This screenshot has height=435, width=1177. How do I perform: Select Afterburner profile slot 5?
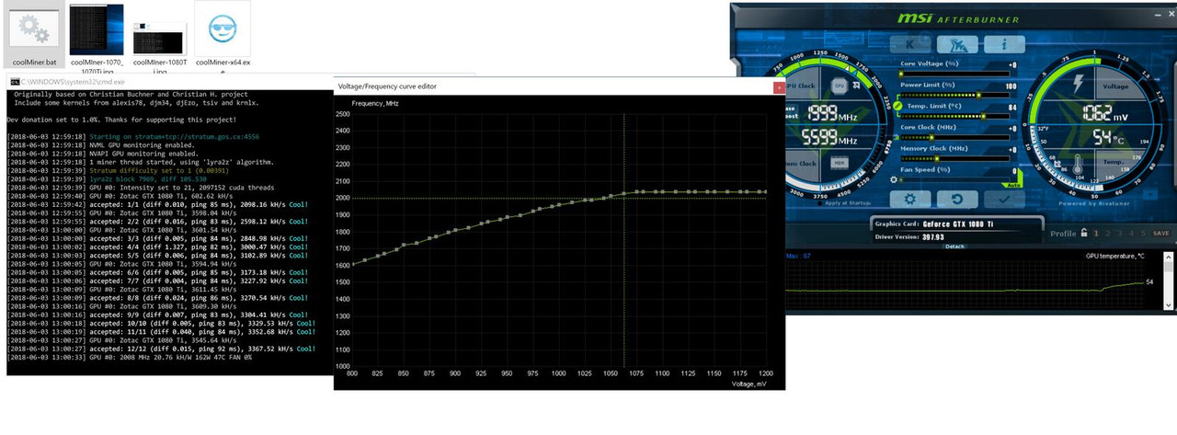[x=1143, y=233]
